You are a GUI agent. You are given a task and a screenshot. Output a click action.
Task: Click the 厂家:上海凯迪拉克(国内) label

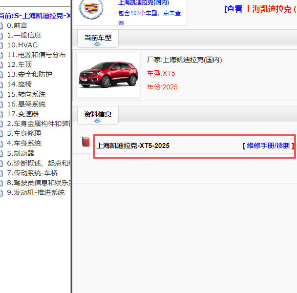pyautogui.click(x=185, y=60)
